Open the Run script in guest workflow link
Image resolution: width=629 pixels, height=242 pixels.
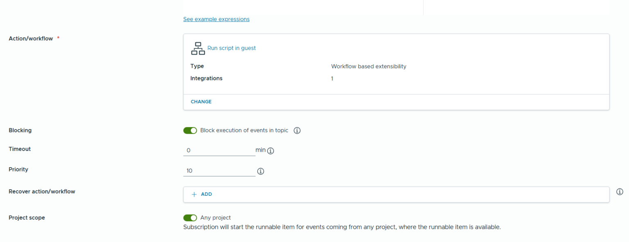(x=231, y=48)
